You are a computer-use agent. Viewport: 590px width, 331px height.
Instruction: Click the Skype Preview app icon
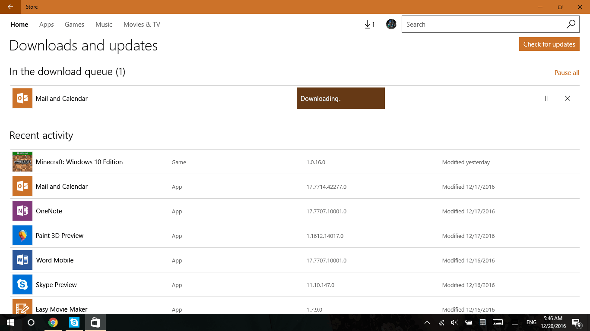pos(22,284)
